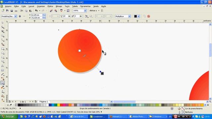Viewport: 212px width, 119px height.
Task: Click the yellow color swatch in palette
Action: tap(59, 105)
